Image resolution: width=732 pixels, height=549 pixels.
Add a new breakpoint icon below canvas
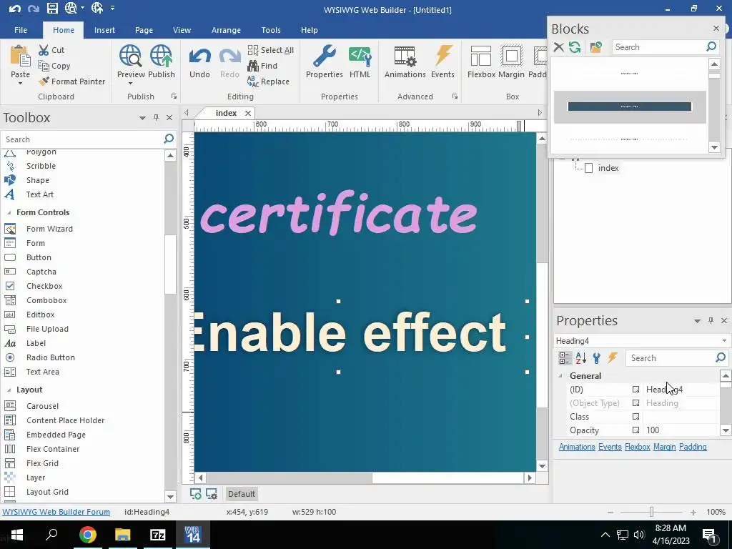[196, 494]
